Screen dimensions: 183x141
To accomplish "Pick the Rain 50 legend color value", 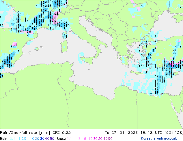I will tap(52, 139).
